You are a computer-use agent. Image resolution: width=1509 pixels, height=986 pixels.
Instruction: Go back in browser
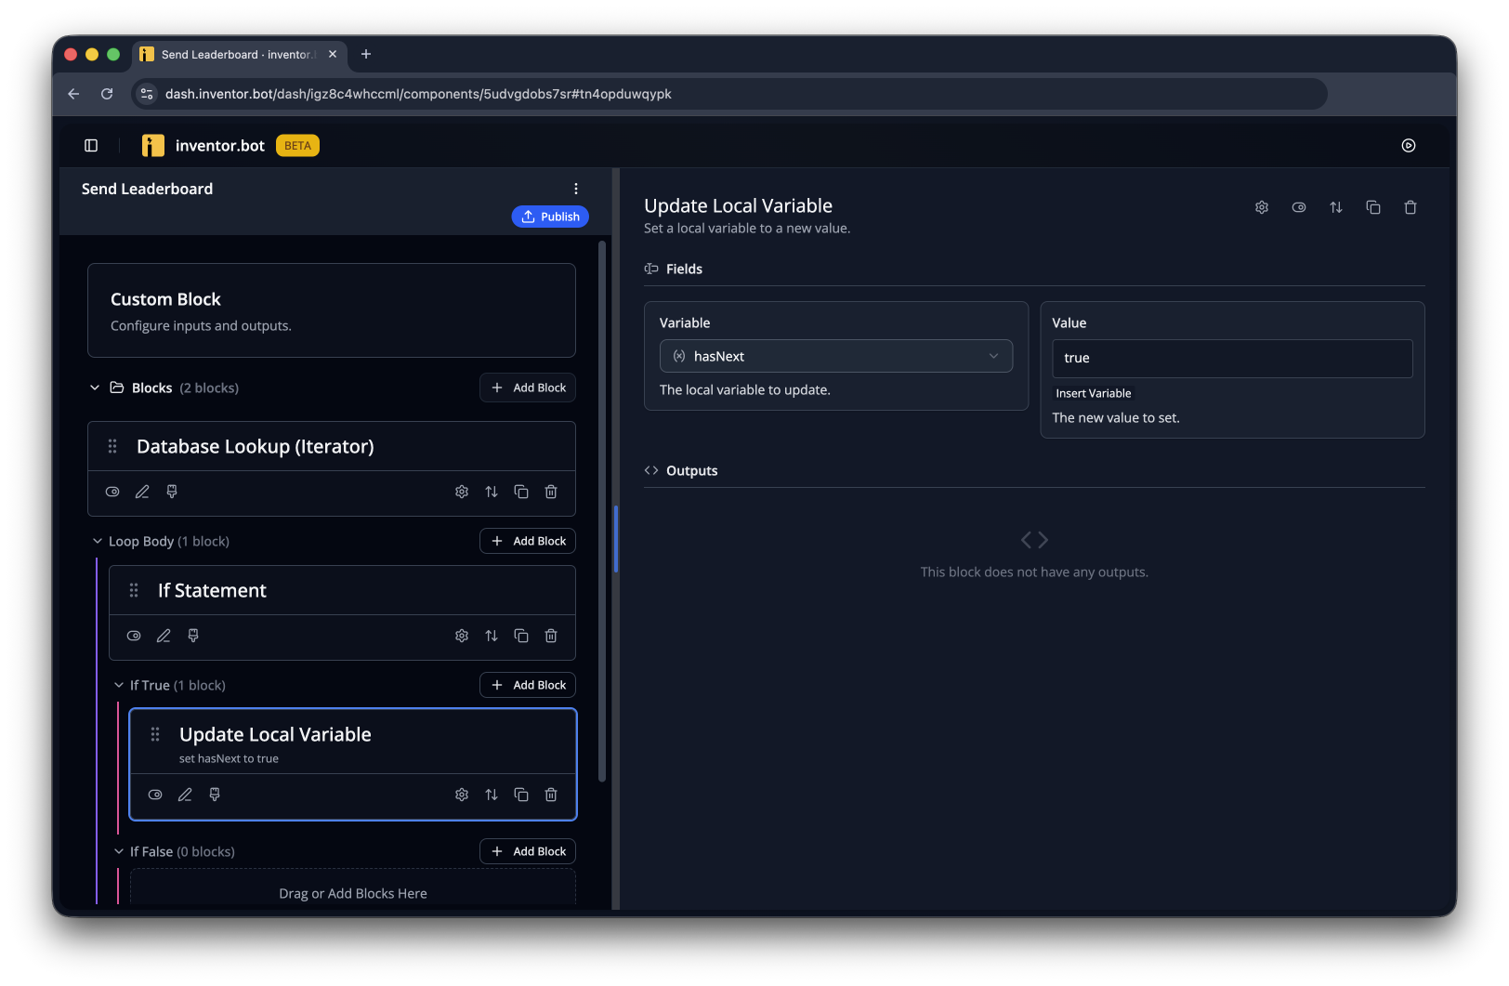pos(73,94)
